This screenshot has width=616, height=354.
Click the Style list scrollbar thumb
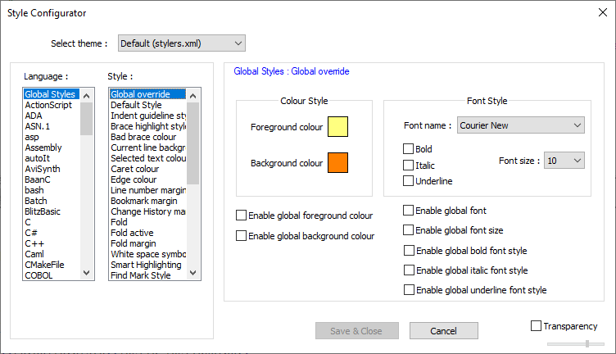click(x=192, y=143)
